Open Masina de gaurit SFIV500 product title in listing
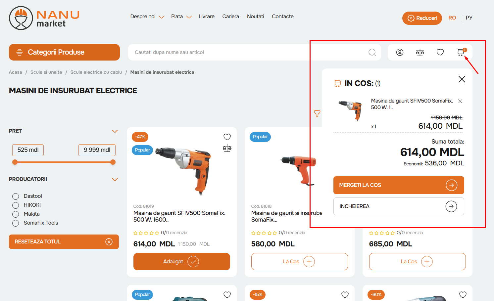This screenshot has height=301, width=494. click(179, 216)
